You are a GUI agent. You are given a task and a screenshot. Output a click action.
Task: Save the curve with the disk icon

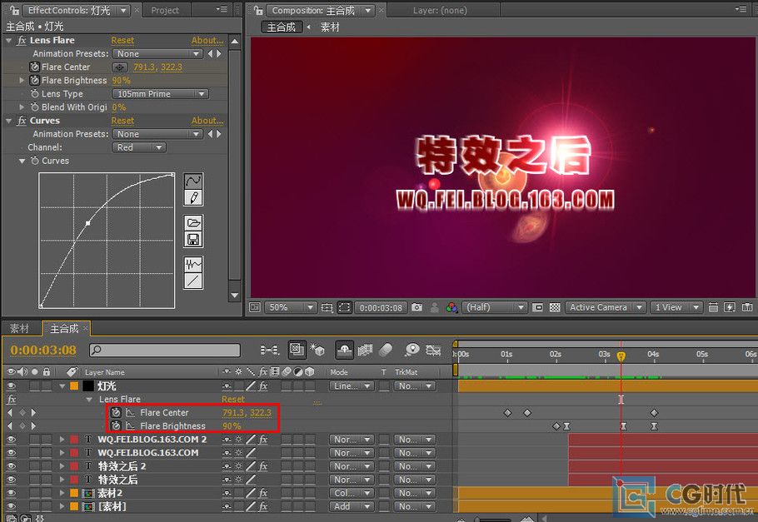click(x=193, y=239)
